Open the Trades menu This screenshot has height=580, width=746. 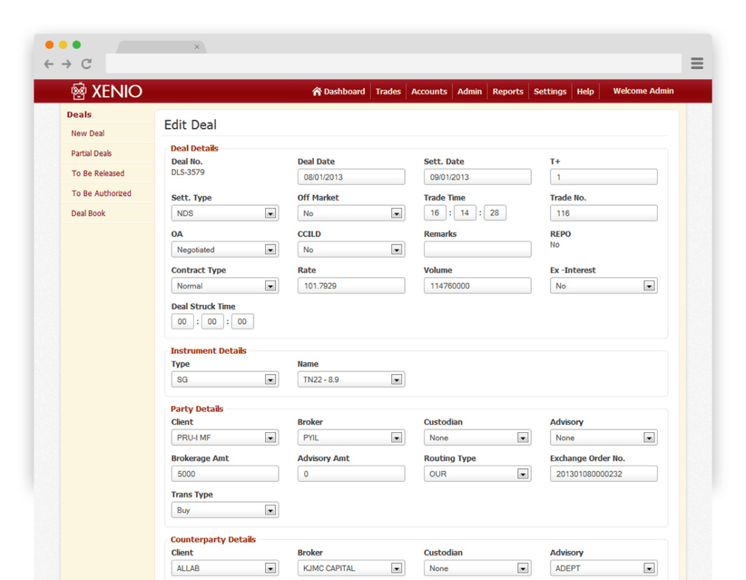tap(388, 92)
